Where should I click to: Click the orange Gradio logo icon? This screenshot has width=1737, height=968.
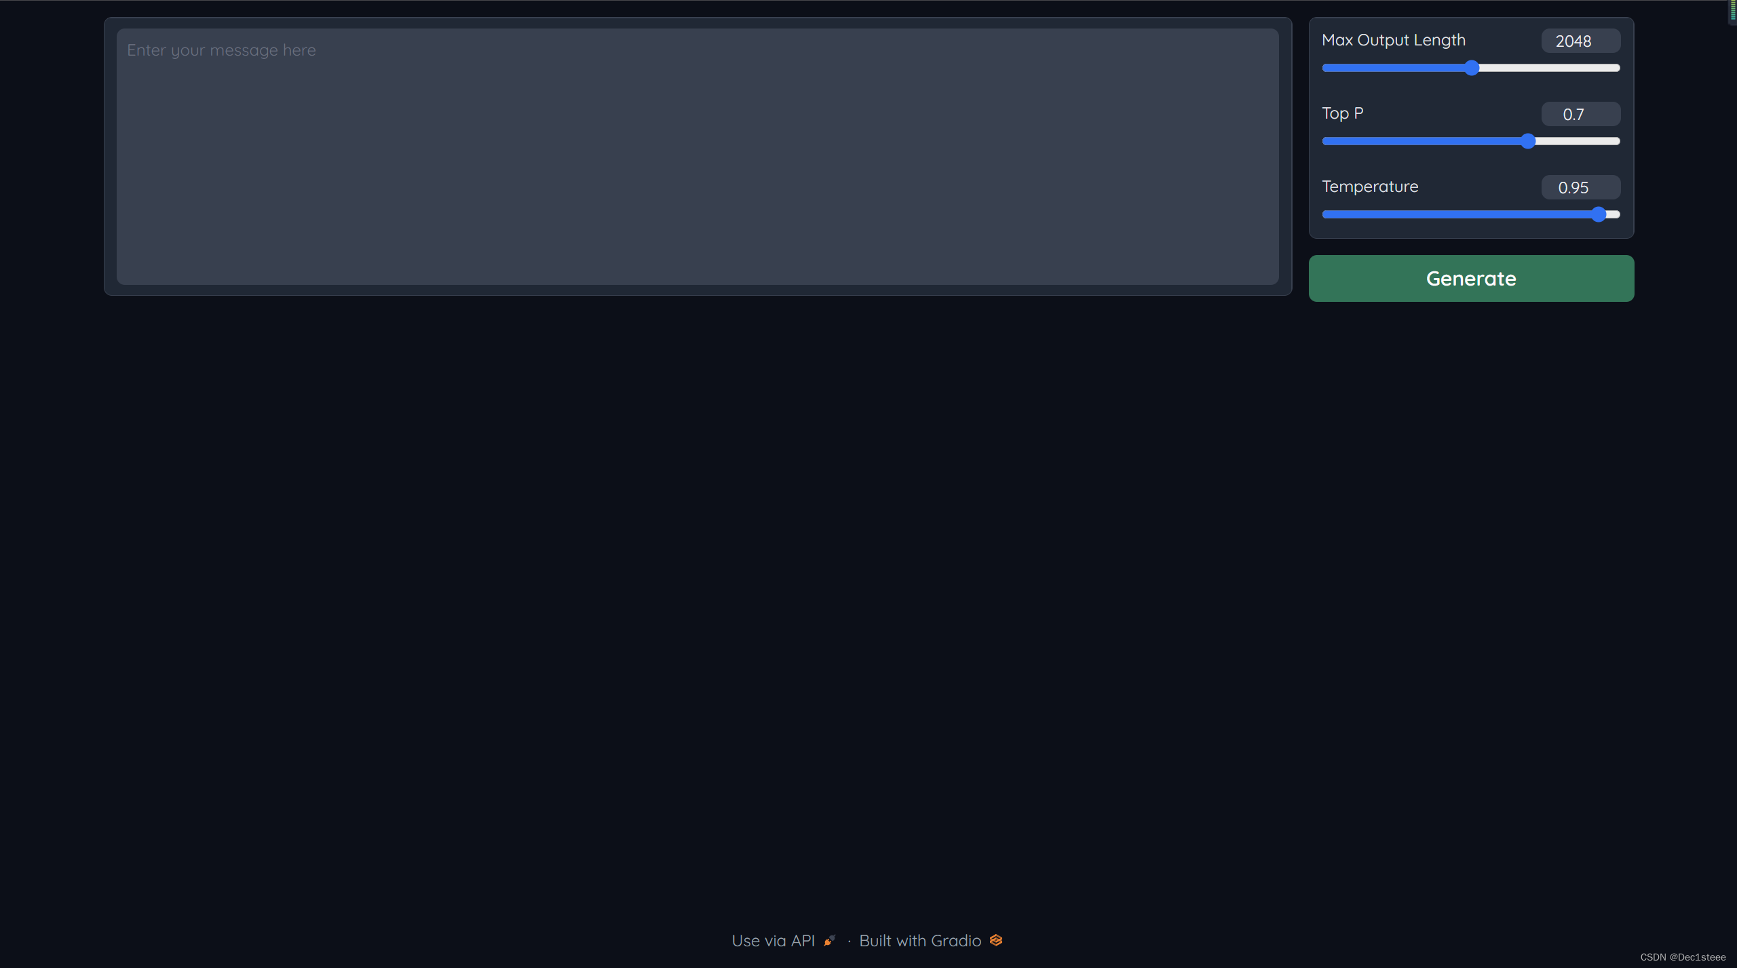point(996,940)
